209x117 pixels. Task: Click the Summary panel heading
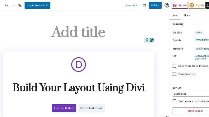coord(178,24)
